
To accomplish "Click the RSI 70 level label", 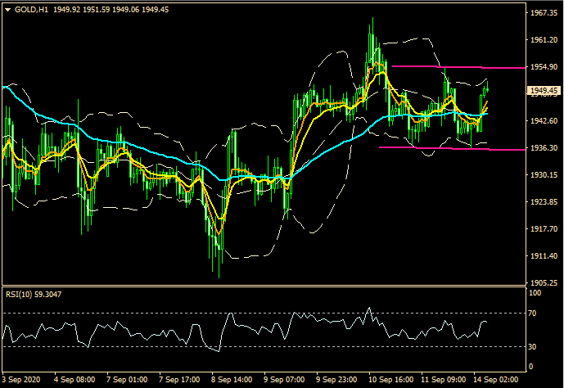I will tap(533, 314).
